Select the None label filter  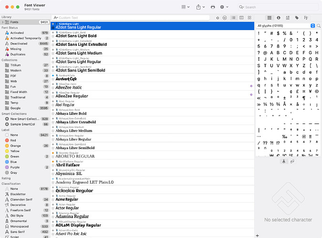[25, 135]
